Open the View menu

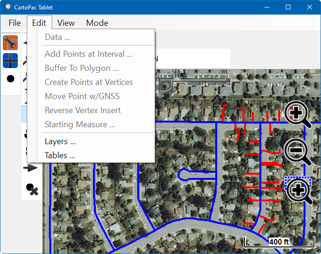click(66, 23)
